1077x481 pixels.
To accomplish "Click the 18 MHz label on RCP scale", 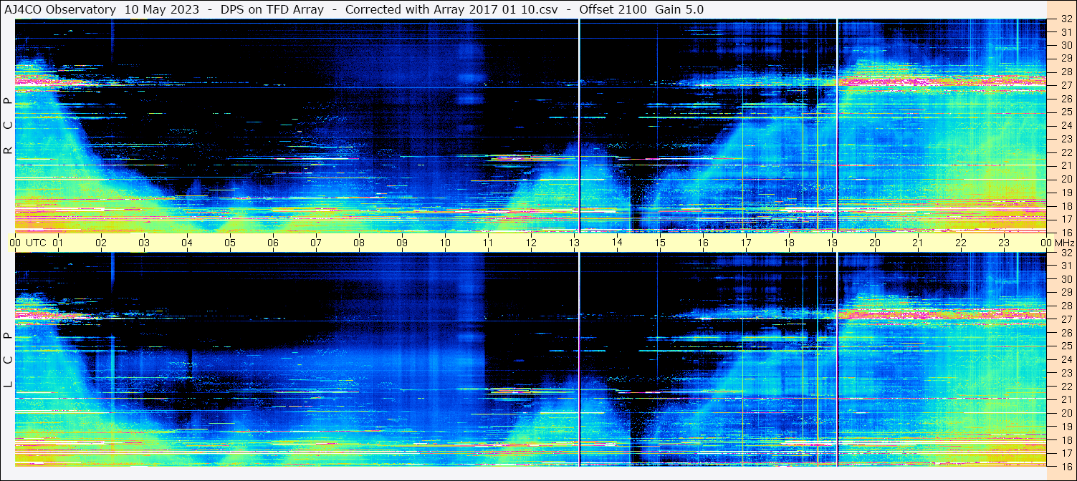I will point(1066,206).
